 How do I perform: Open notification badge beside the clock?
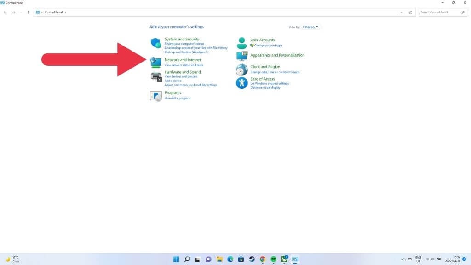pos(465,259)
